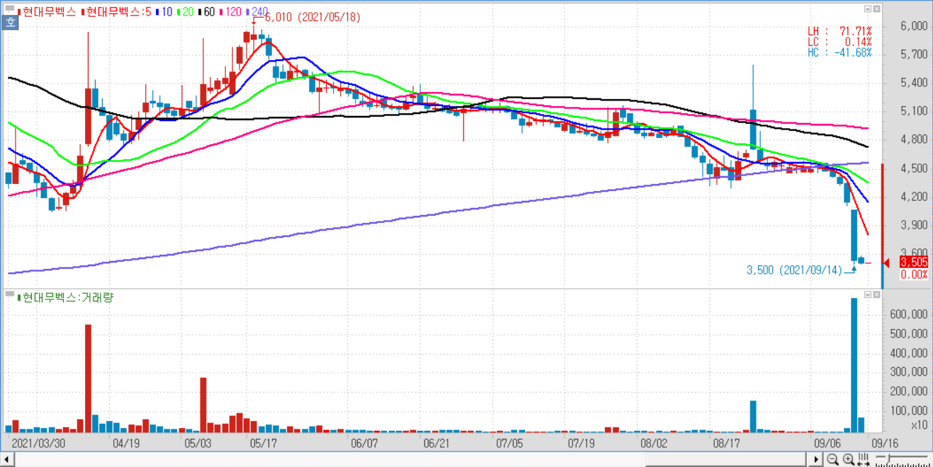Click the 2021/03/30 date label
Viewport: 933px width, 467px height.
coord(39,443)
